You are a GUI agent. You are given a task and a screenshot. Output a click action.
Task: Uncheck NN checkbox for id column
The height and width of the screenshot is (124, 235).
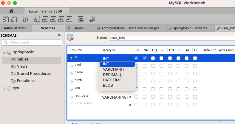[145, 58]
